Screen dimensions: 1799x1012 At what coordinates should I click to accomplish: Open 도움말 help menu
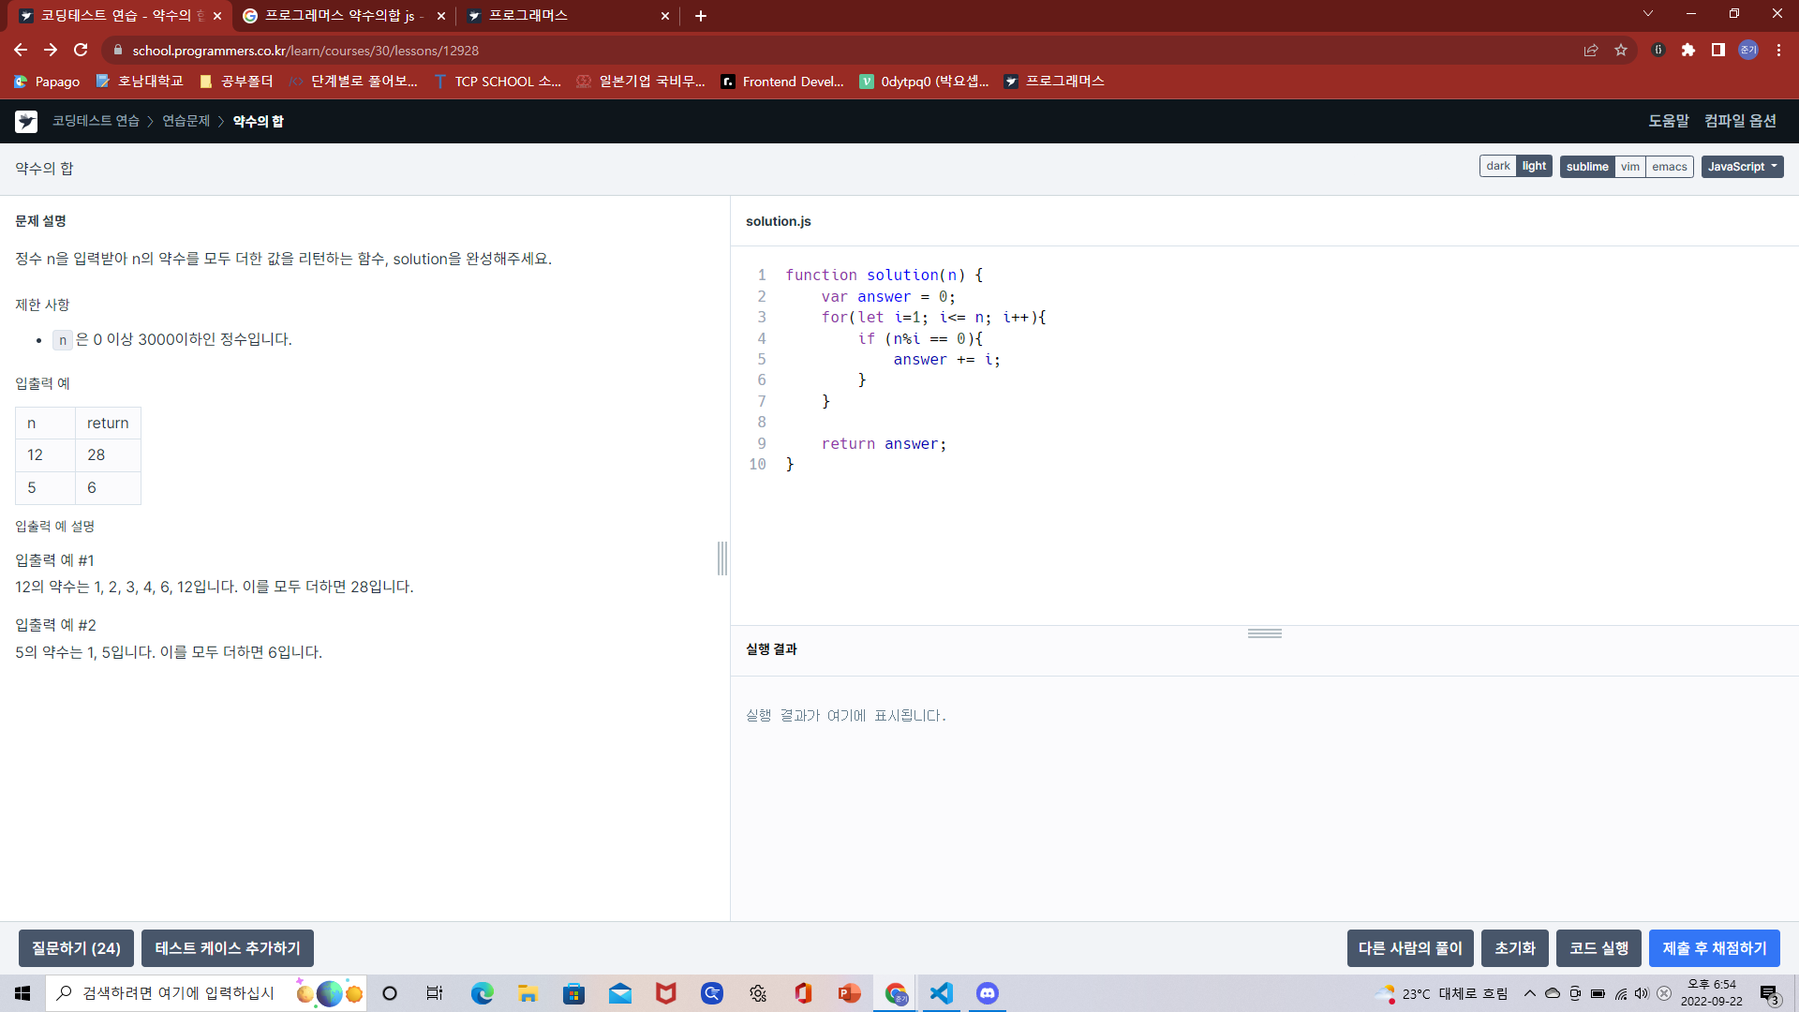coord(1668,121)
